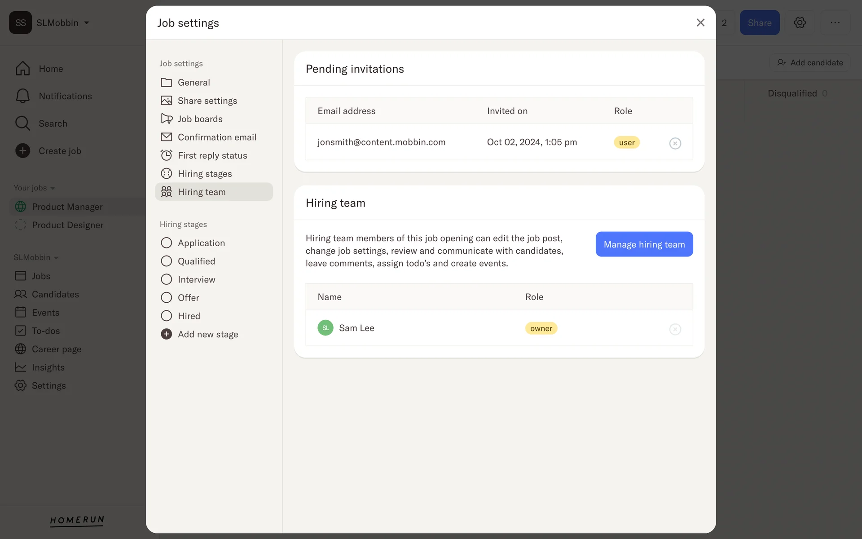Open First reply status clock icon
The height and width of the screenshot is (539, 862).
(x=166, y=155)
